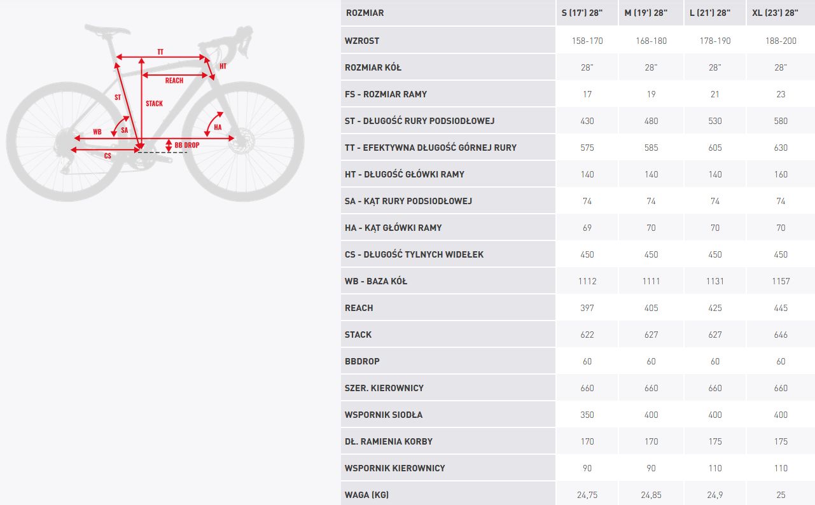815x505 pixels.
Task: Click the REACH label on the diagram
Action: [174, 81]
